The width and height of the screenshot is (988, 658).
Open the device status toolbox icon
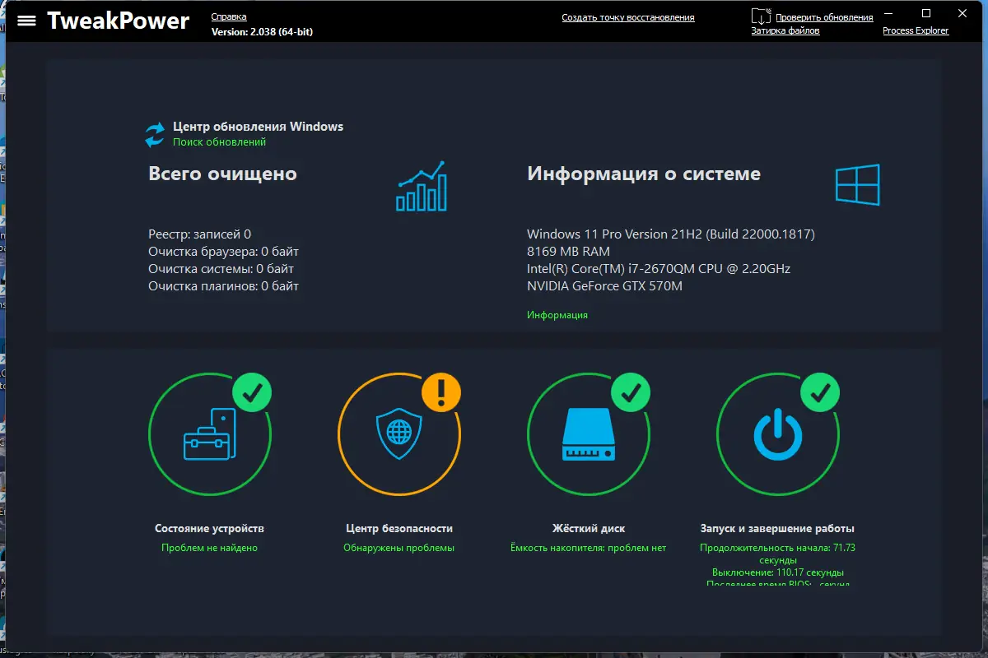[x=209, y=433]
